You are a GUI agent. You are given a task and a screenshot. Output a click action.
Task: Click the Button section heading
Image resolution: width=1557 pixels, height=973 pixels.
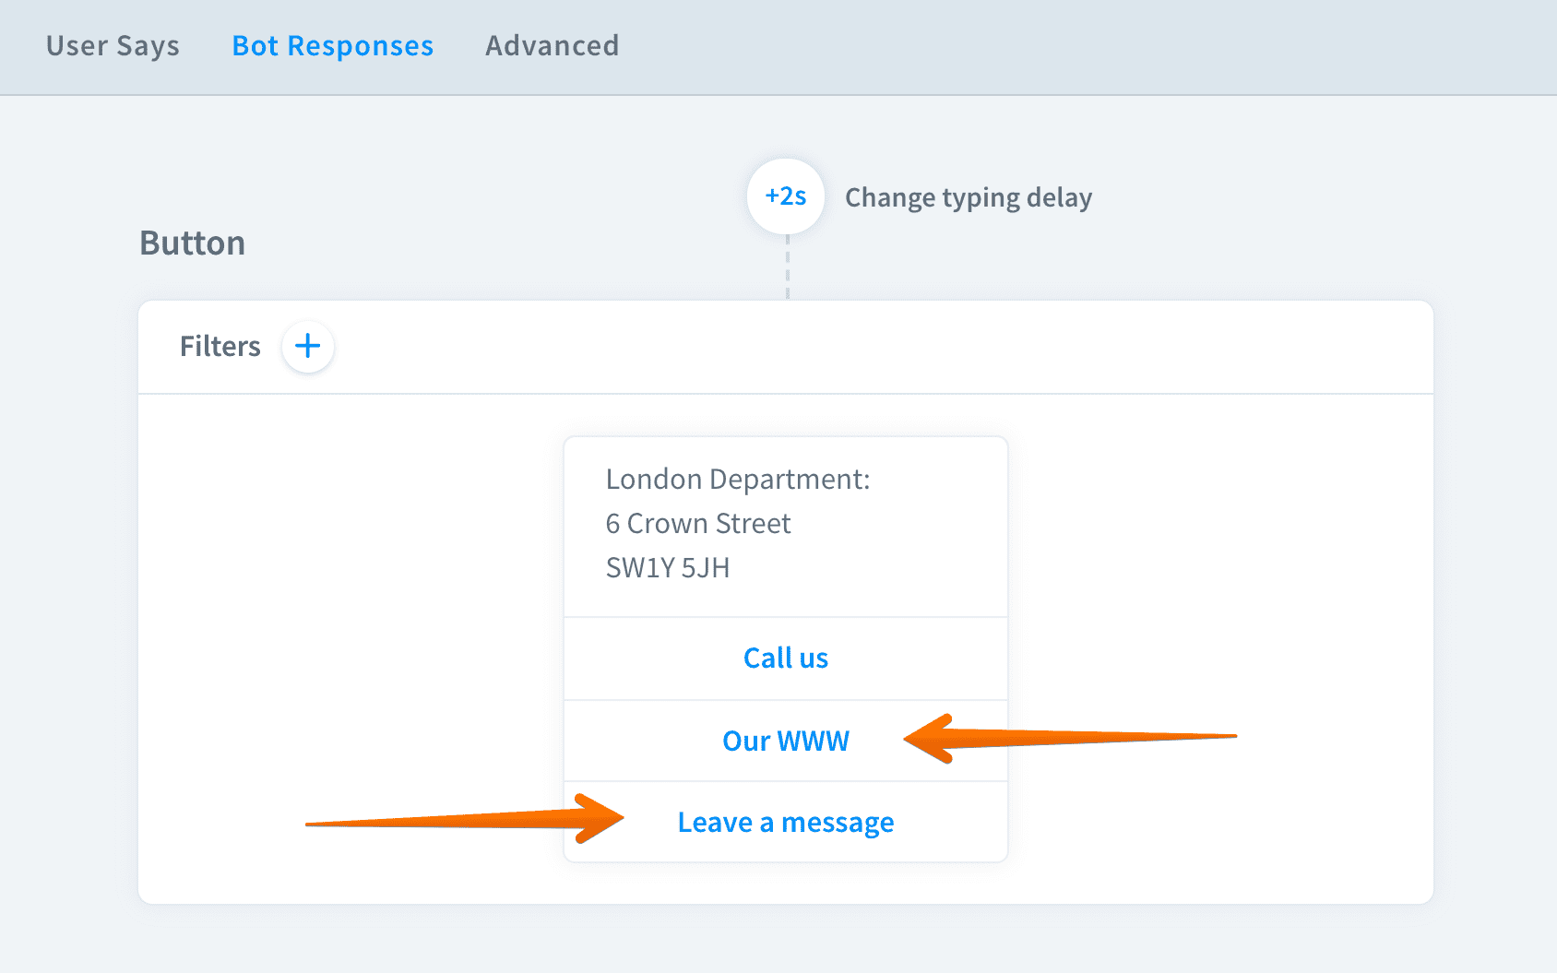[192, 243]
